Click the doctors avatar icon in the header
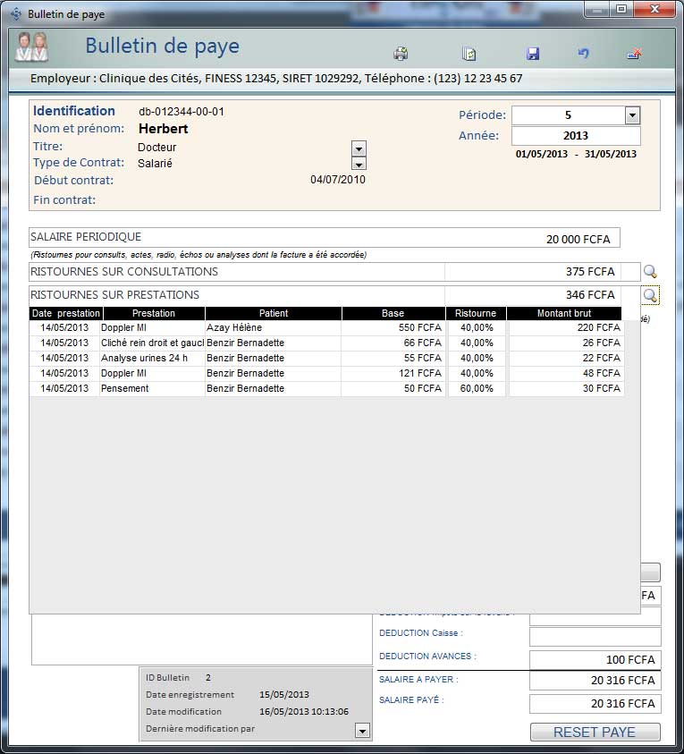Image resolution: width=684 pixels, height=754 pixels. pos(31,47)
